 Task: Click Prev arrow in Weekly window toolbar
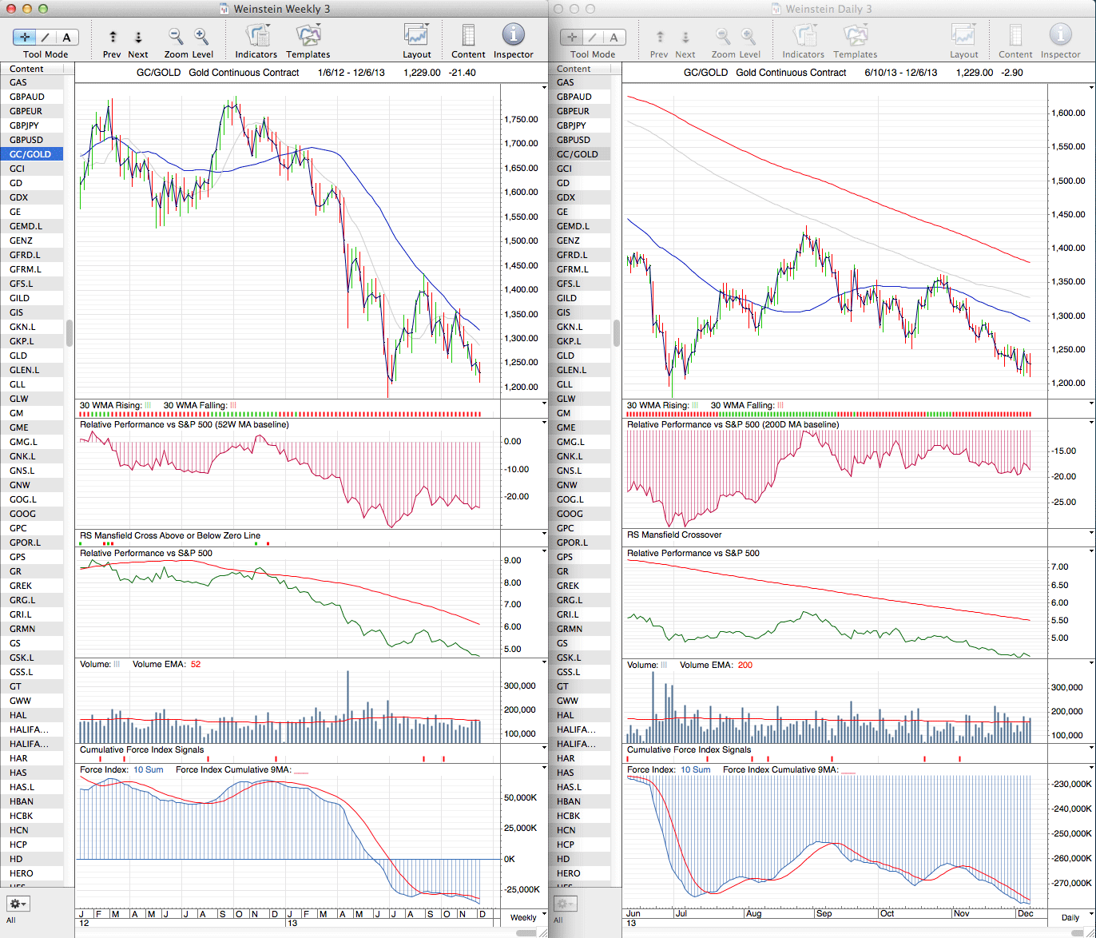(x=113, y=37)
